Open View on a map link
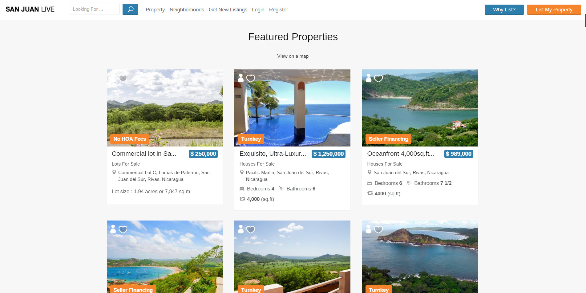This screenshot has width=586, height=293. pyautogui.click(x=293, y=56)
